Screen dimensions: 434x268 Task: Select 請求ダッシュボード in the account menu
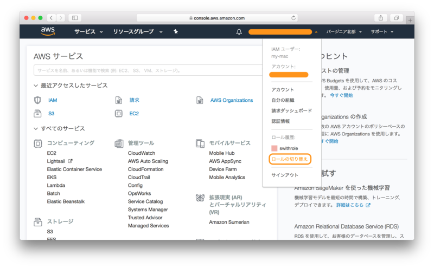(291, 110)
